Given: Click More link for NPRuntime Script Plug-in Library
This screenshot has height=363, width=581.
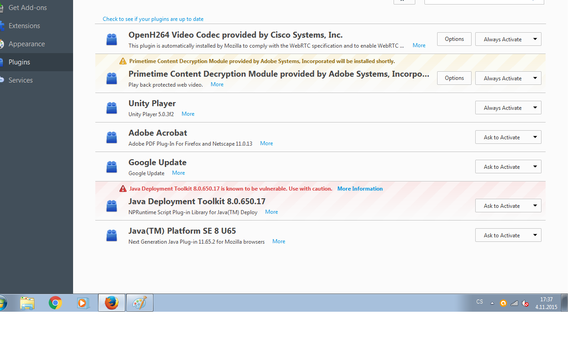Looking at the screenshot, I should pyautogui.click(x=271, y=212).
